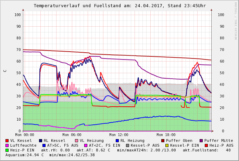239x161 pixels.
Task: Click the dark blue RL Kessel legend swatch
Action: click(40, 140)
